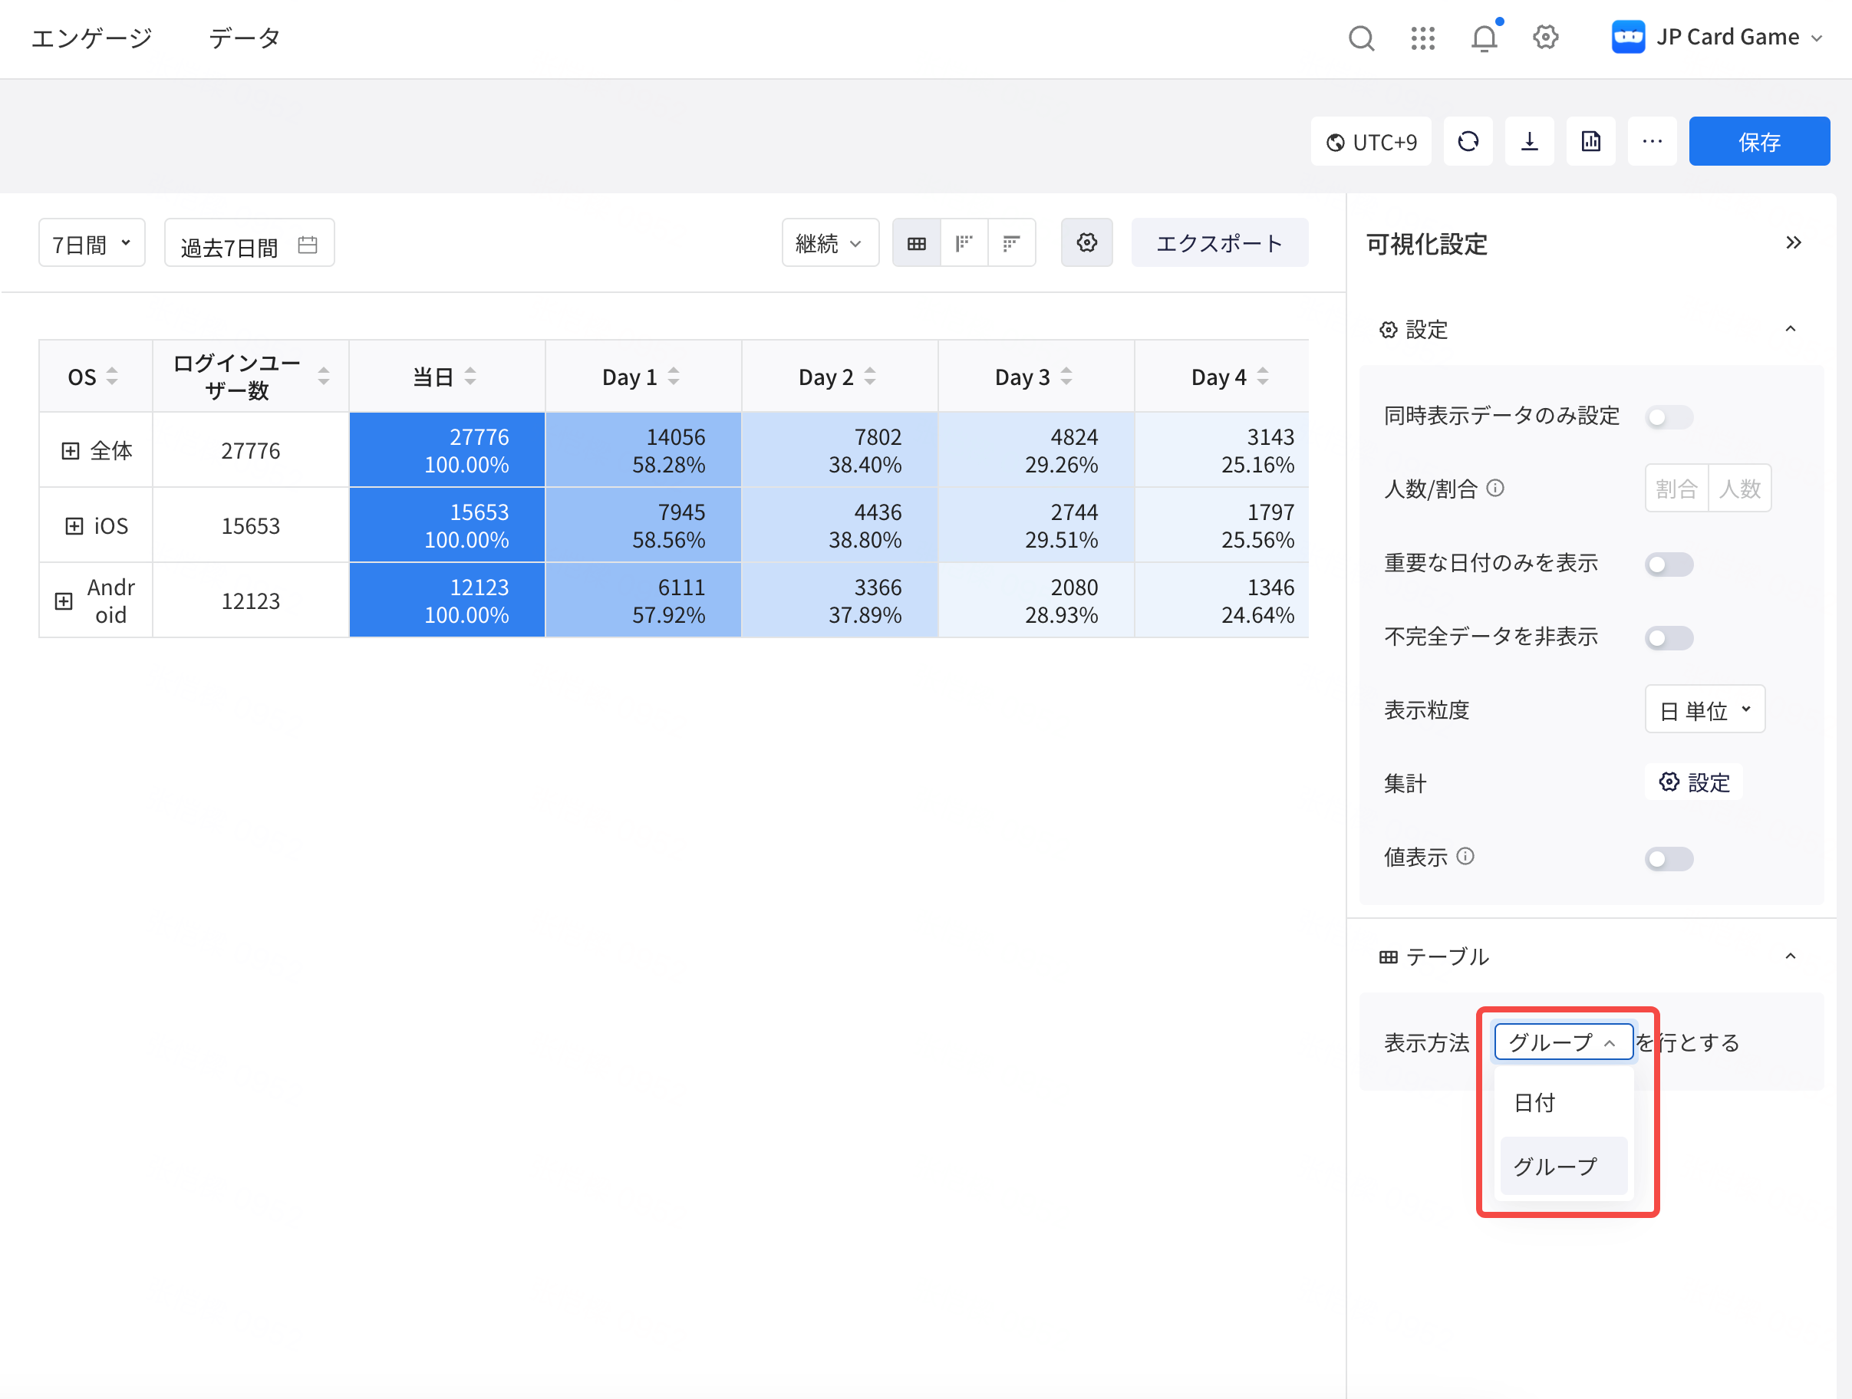Click the iOS Day 4 cell 1797
The width and height of the screenshot is (1852, 1399).
click(1221, 526)
